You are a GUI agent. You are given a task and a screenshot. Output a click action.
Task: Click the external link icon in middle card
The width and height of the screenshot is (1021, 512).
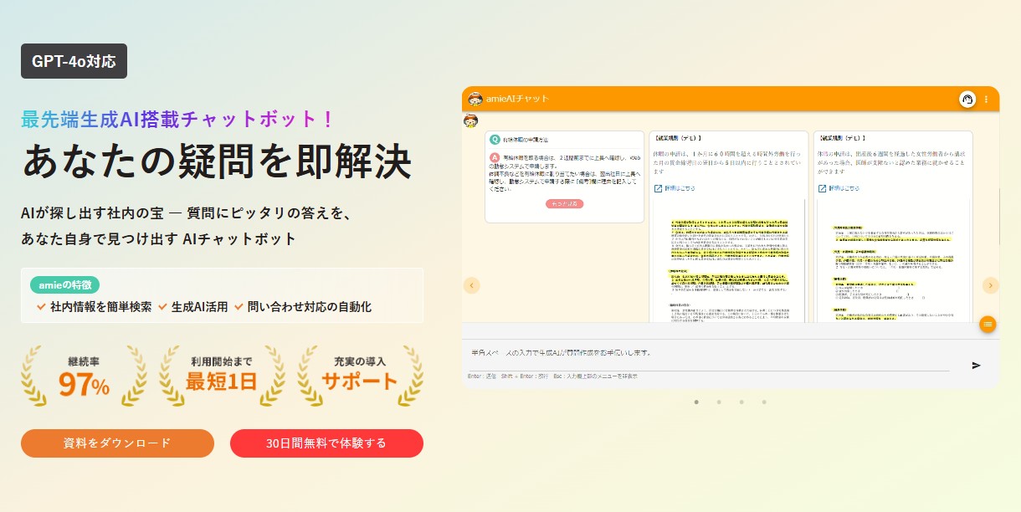(x=658, y=188)
